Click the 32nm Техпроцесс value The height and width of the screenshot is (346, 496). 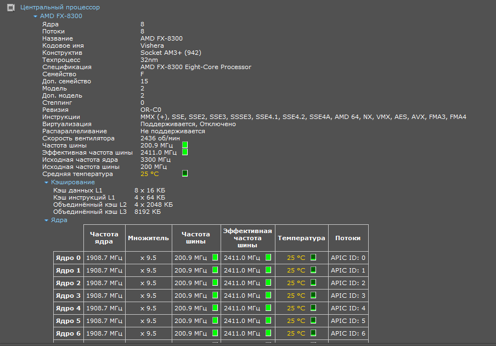149,60
